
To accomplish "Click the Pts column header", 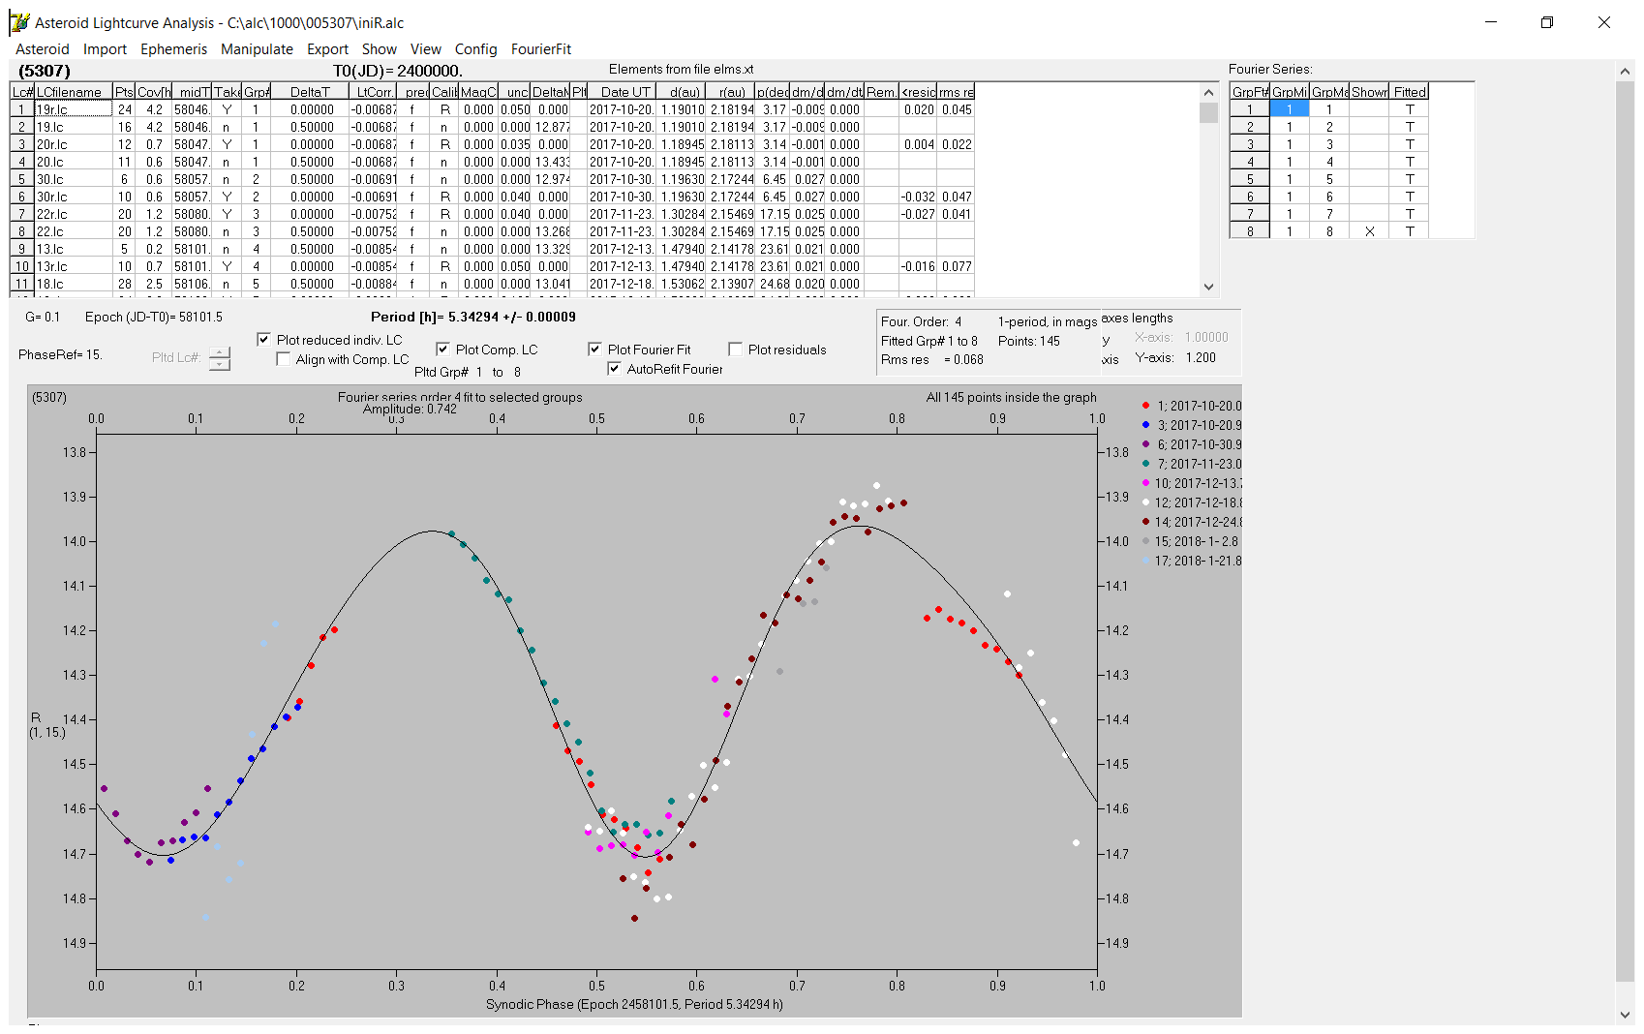I will click(x=124, y=92).
